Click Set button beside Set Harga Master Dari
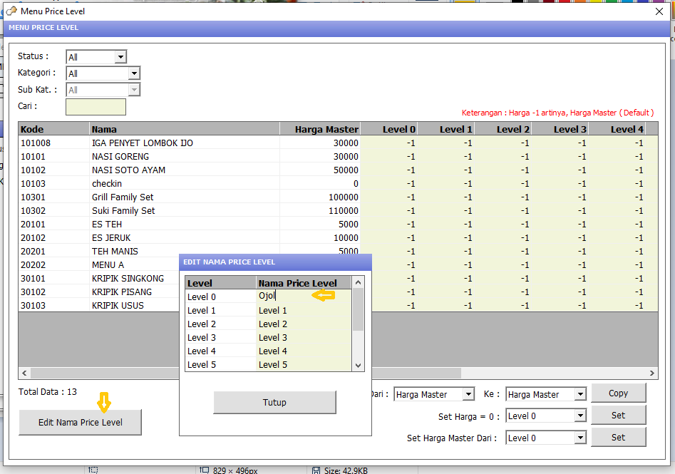Image resolution: width=675 pixels, height=474 pixels. pos(618,438)
